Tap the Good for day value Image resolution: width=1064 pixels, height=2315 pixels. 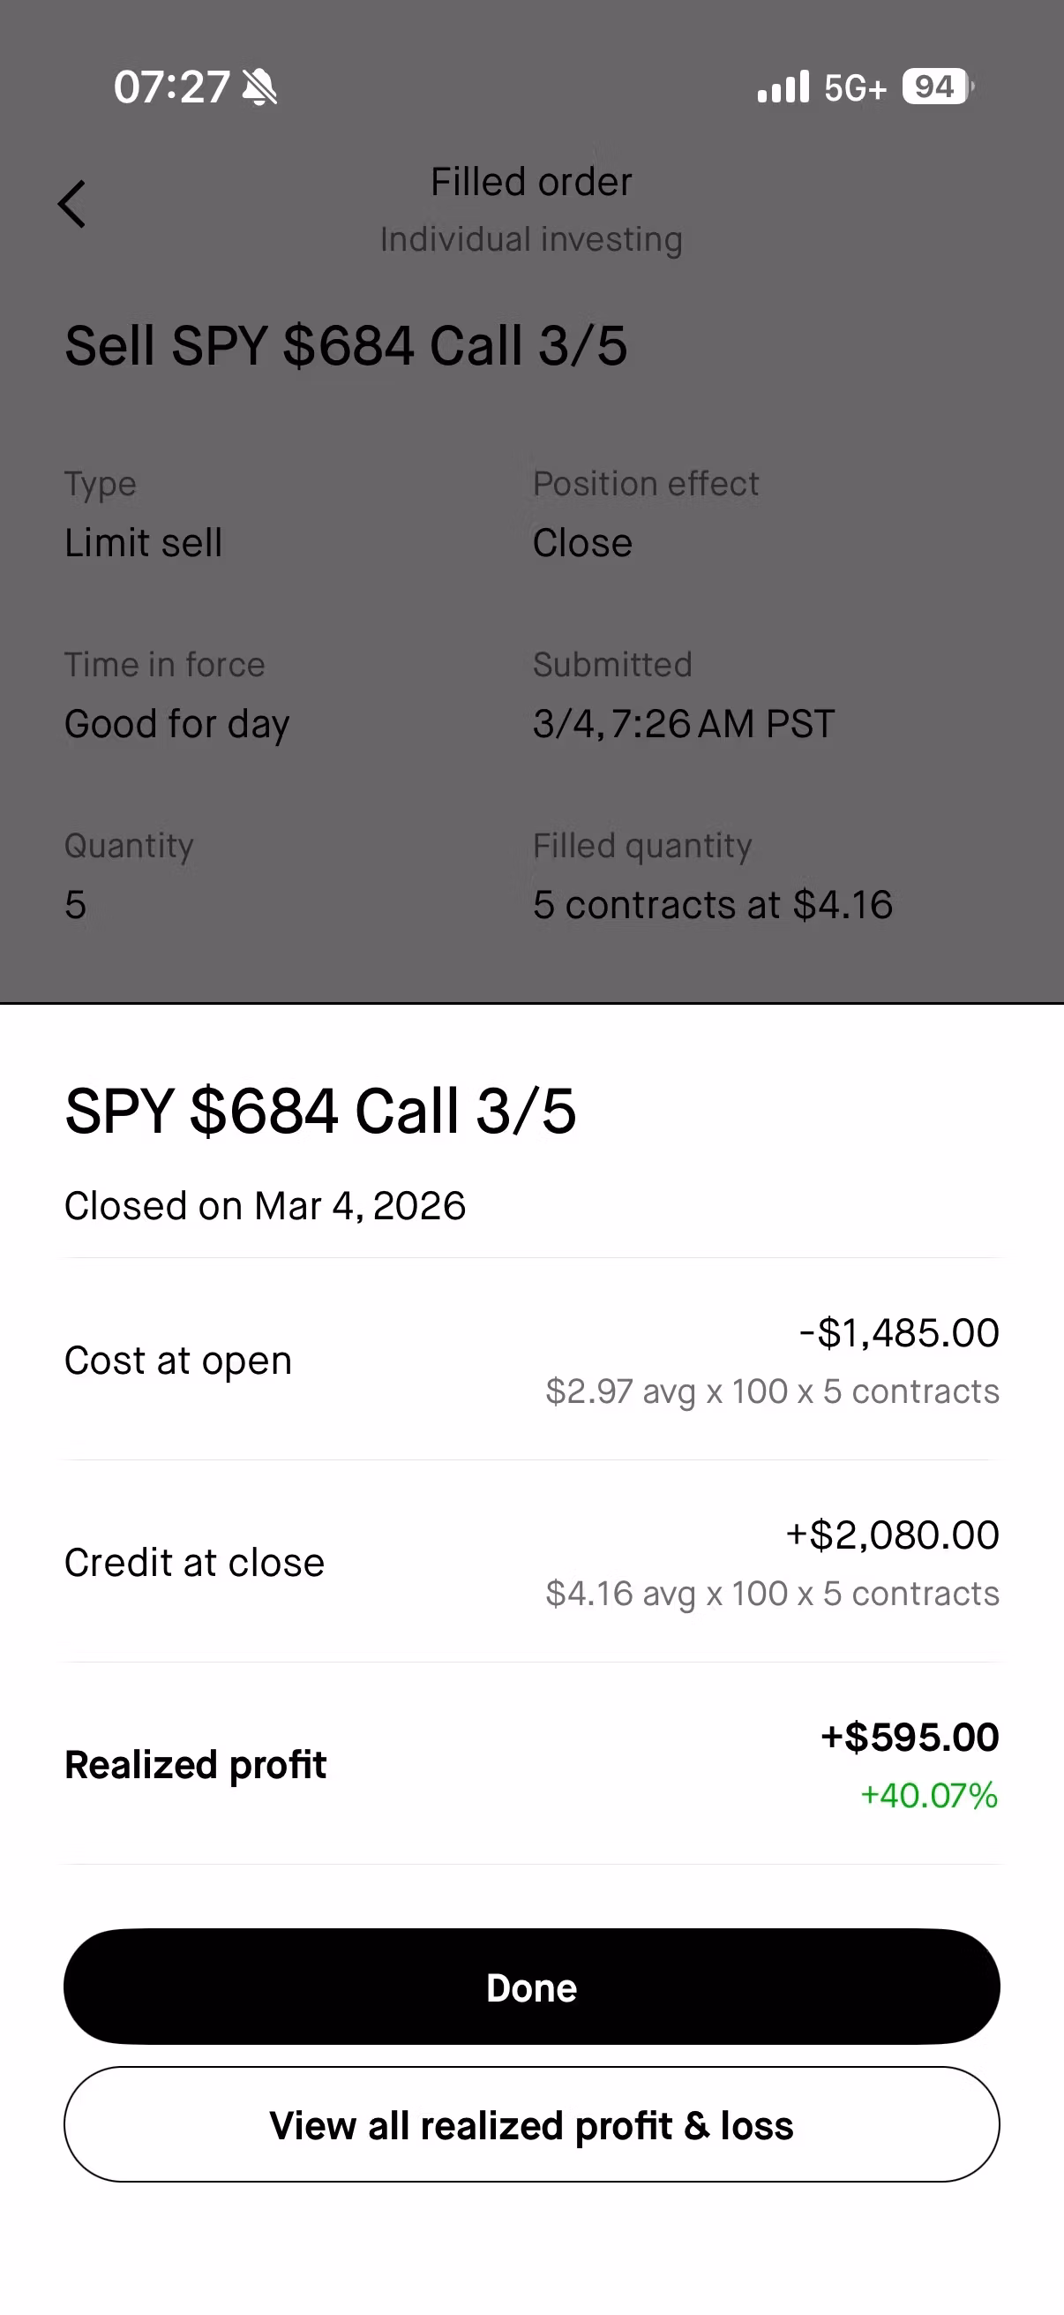(176, 724)
